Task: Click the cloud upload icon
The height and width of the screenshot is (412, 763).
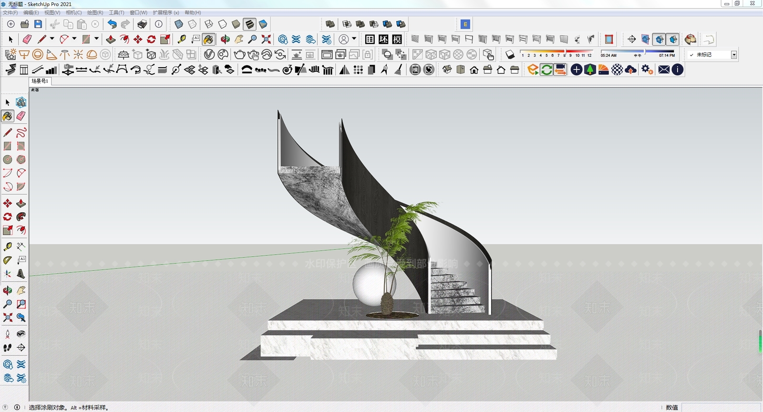Action: click(x=630, y=70)
